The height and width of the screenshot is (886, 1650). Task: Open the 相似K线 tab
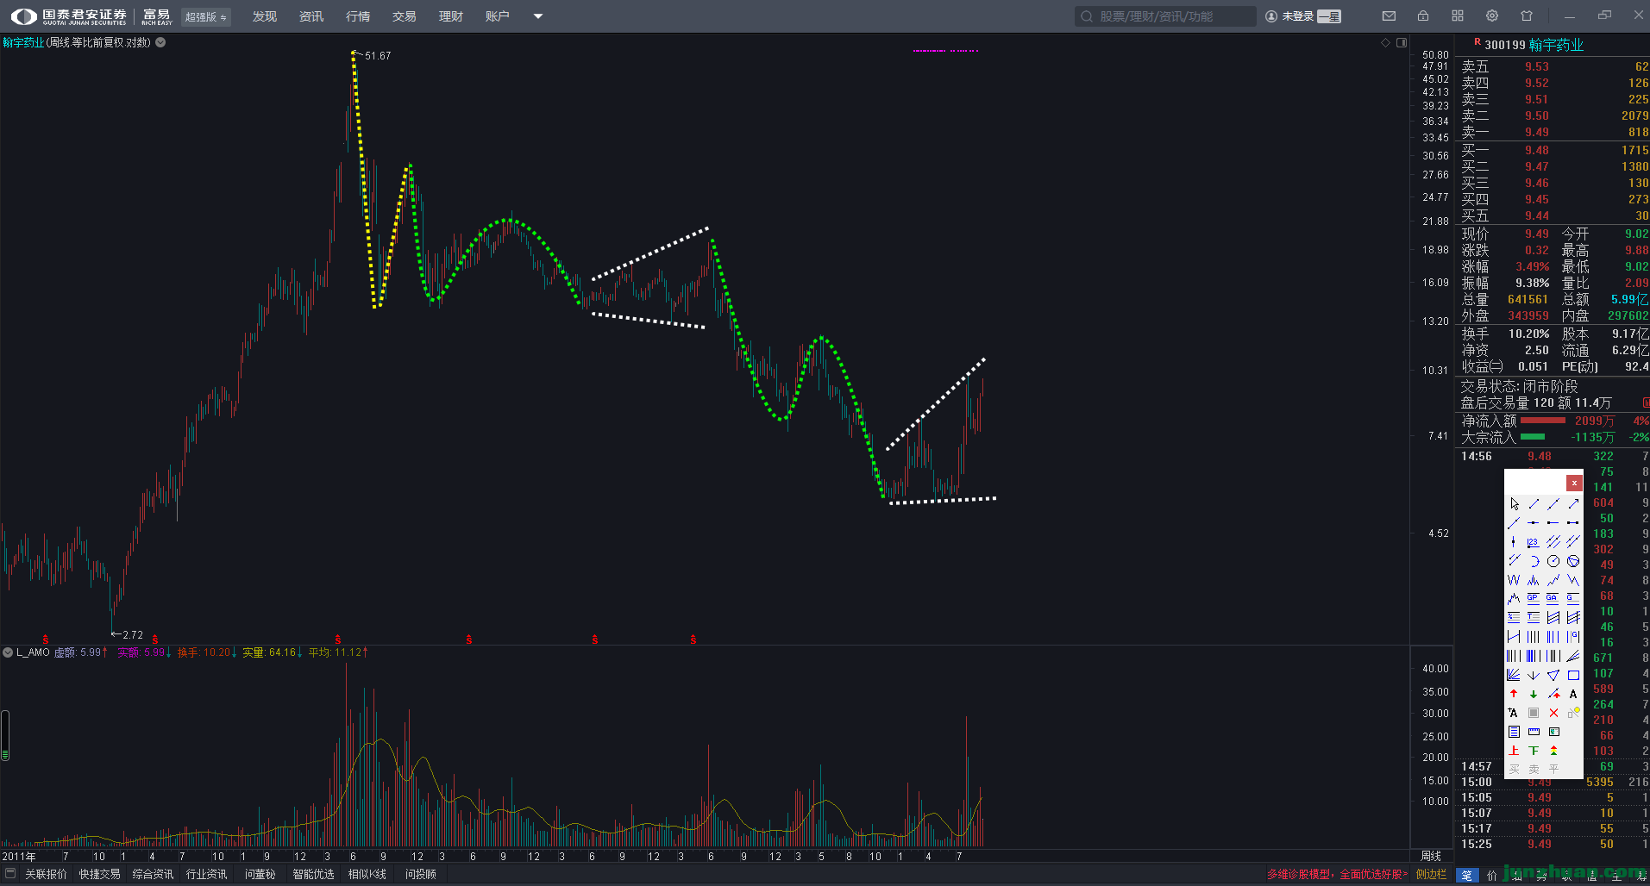(x=367, y=874)
